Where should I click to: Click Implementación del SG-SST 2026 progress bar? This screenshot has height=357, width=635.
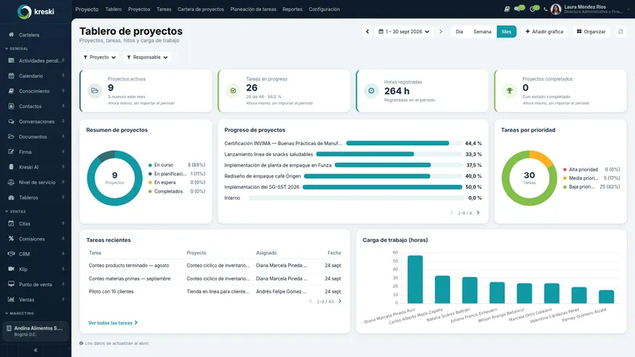click(383, 187)
